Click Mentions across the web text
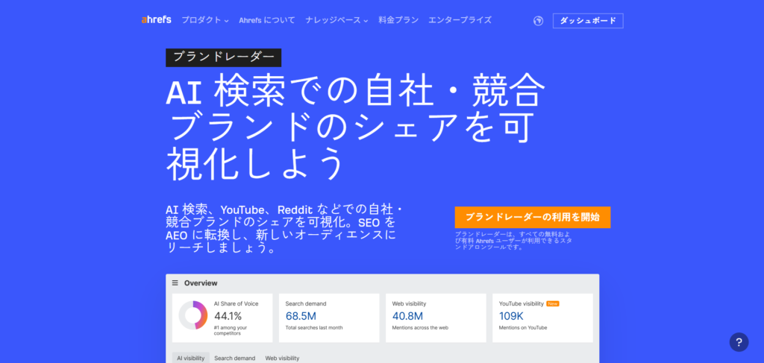The image size is (764, 363). click(x=420, y=328)
